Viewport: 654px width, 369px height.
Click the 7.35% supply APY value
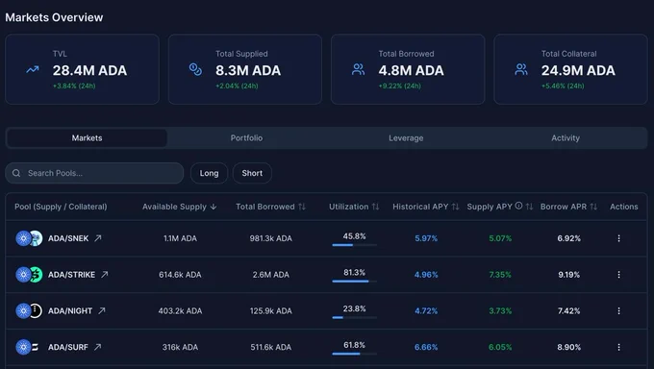click(500, 275)
